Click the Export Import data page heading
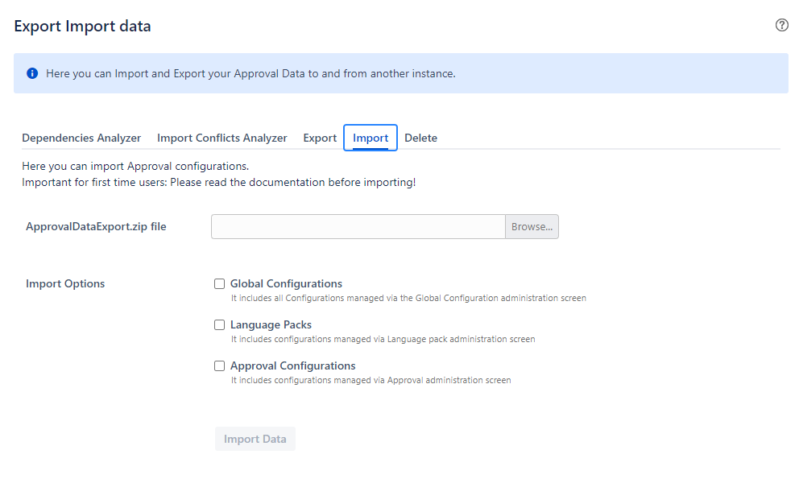Viewport: 799px width, 479px height. (x=82, y=26)
